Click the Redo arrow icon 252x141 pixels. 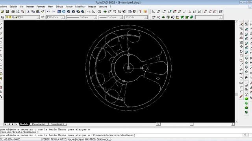[53, 11]
